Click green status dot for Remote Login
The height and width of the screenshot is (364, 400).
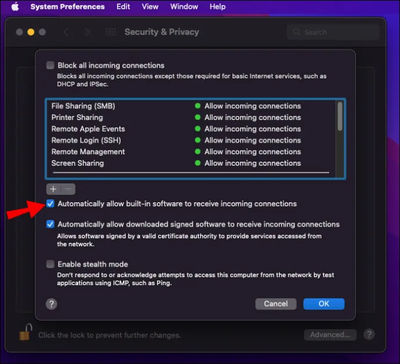tap(198, 140)
